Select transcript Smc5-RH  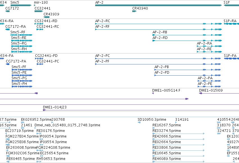22,52
